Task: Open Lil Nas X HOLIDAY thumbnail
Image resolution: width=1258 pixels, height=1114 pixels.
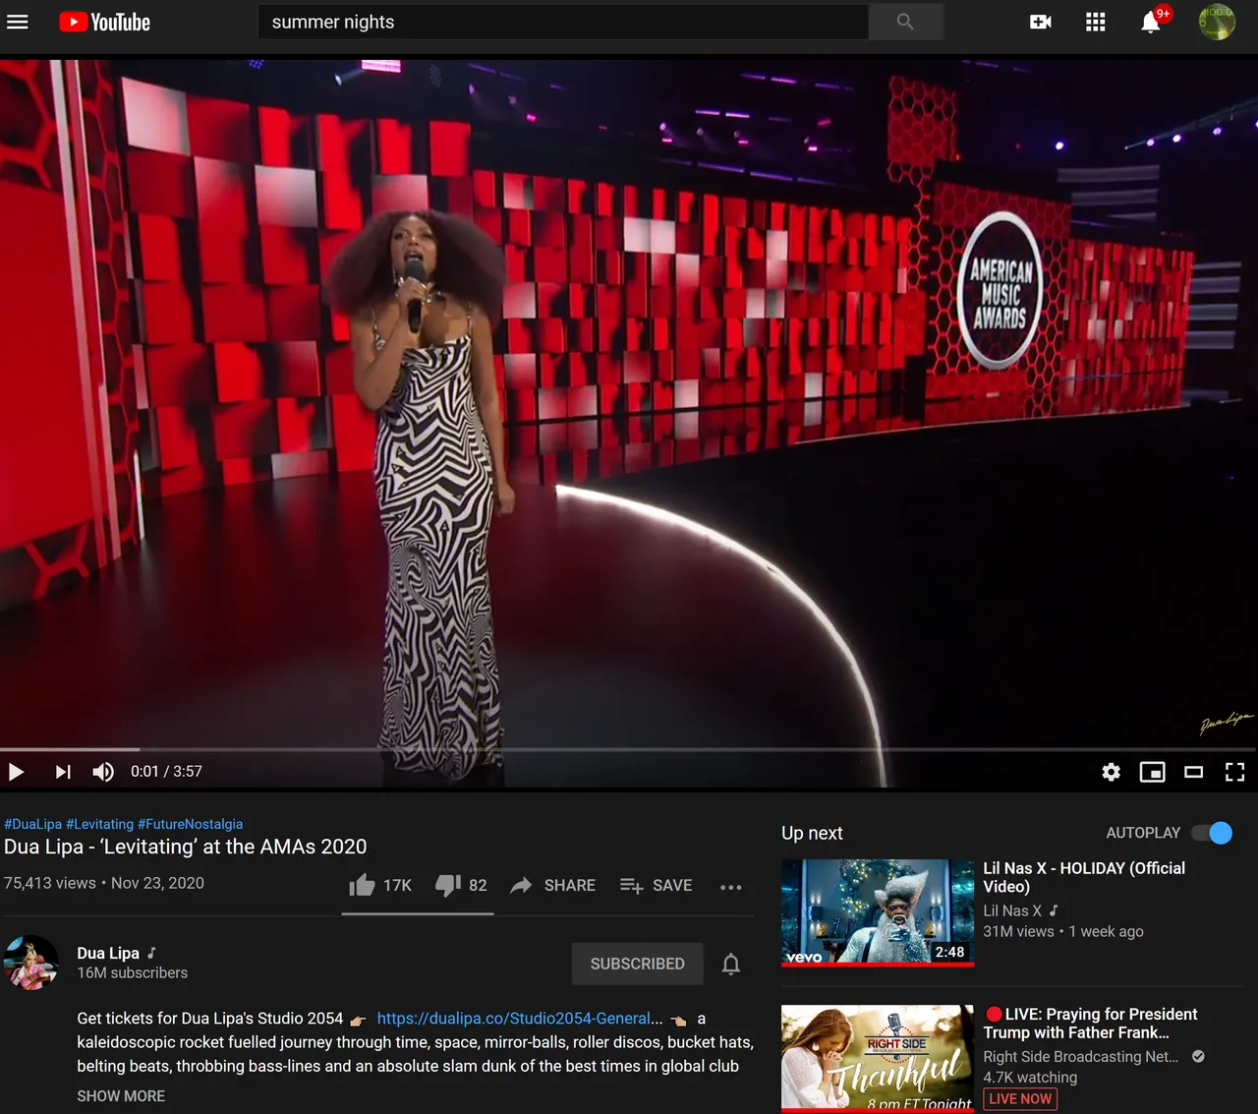Action: point(878,912)
